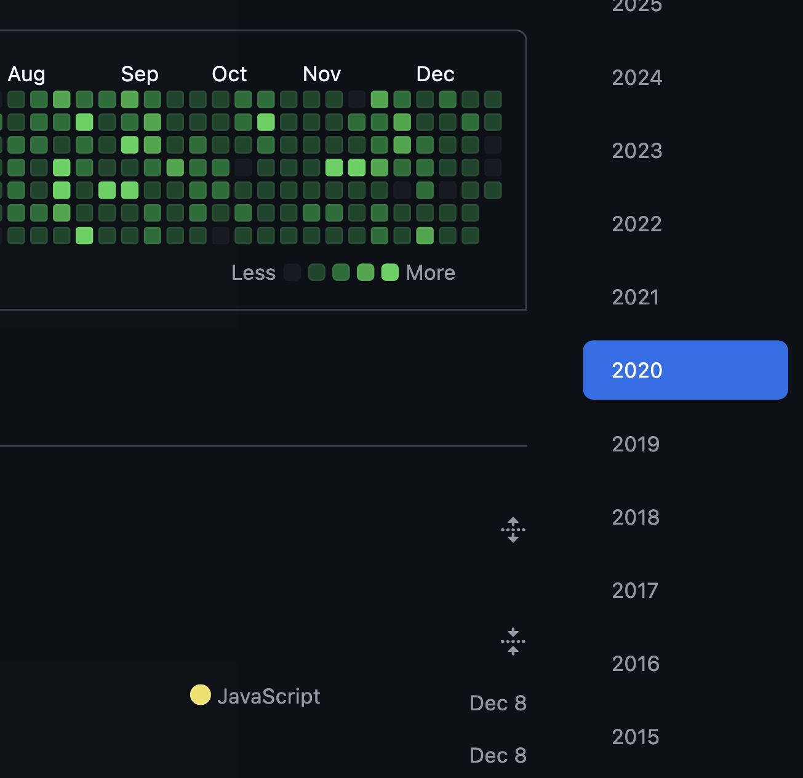Switch to the 2024 contribution year

click(637, 77)
